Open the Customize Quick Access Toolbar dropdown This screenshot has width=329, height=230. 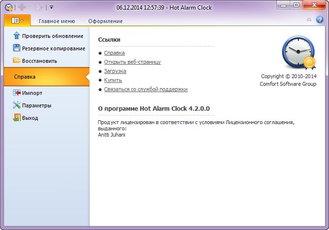tap(52, 8)
